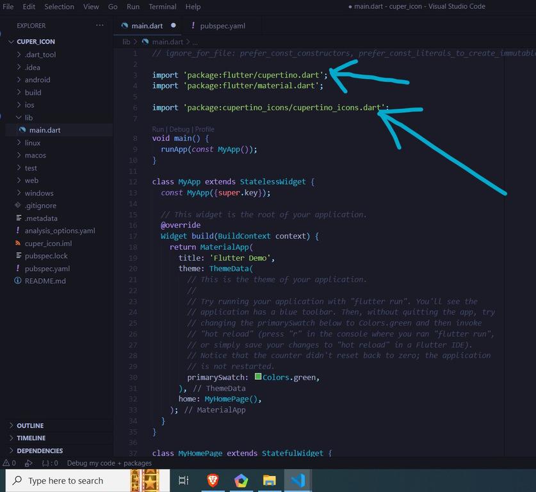Click the run and debug status bar icon
Screen dimensions: 536x492
[29, 463]
